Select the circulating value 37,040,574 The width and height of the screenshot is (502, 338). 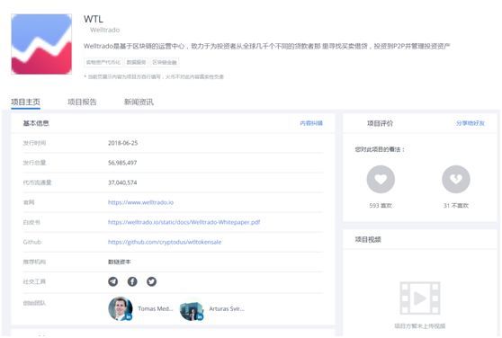122,182
